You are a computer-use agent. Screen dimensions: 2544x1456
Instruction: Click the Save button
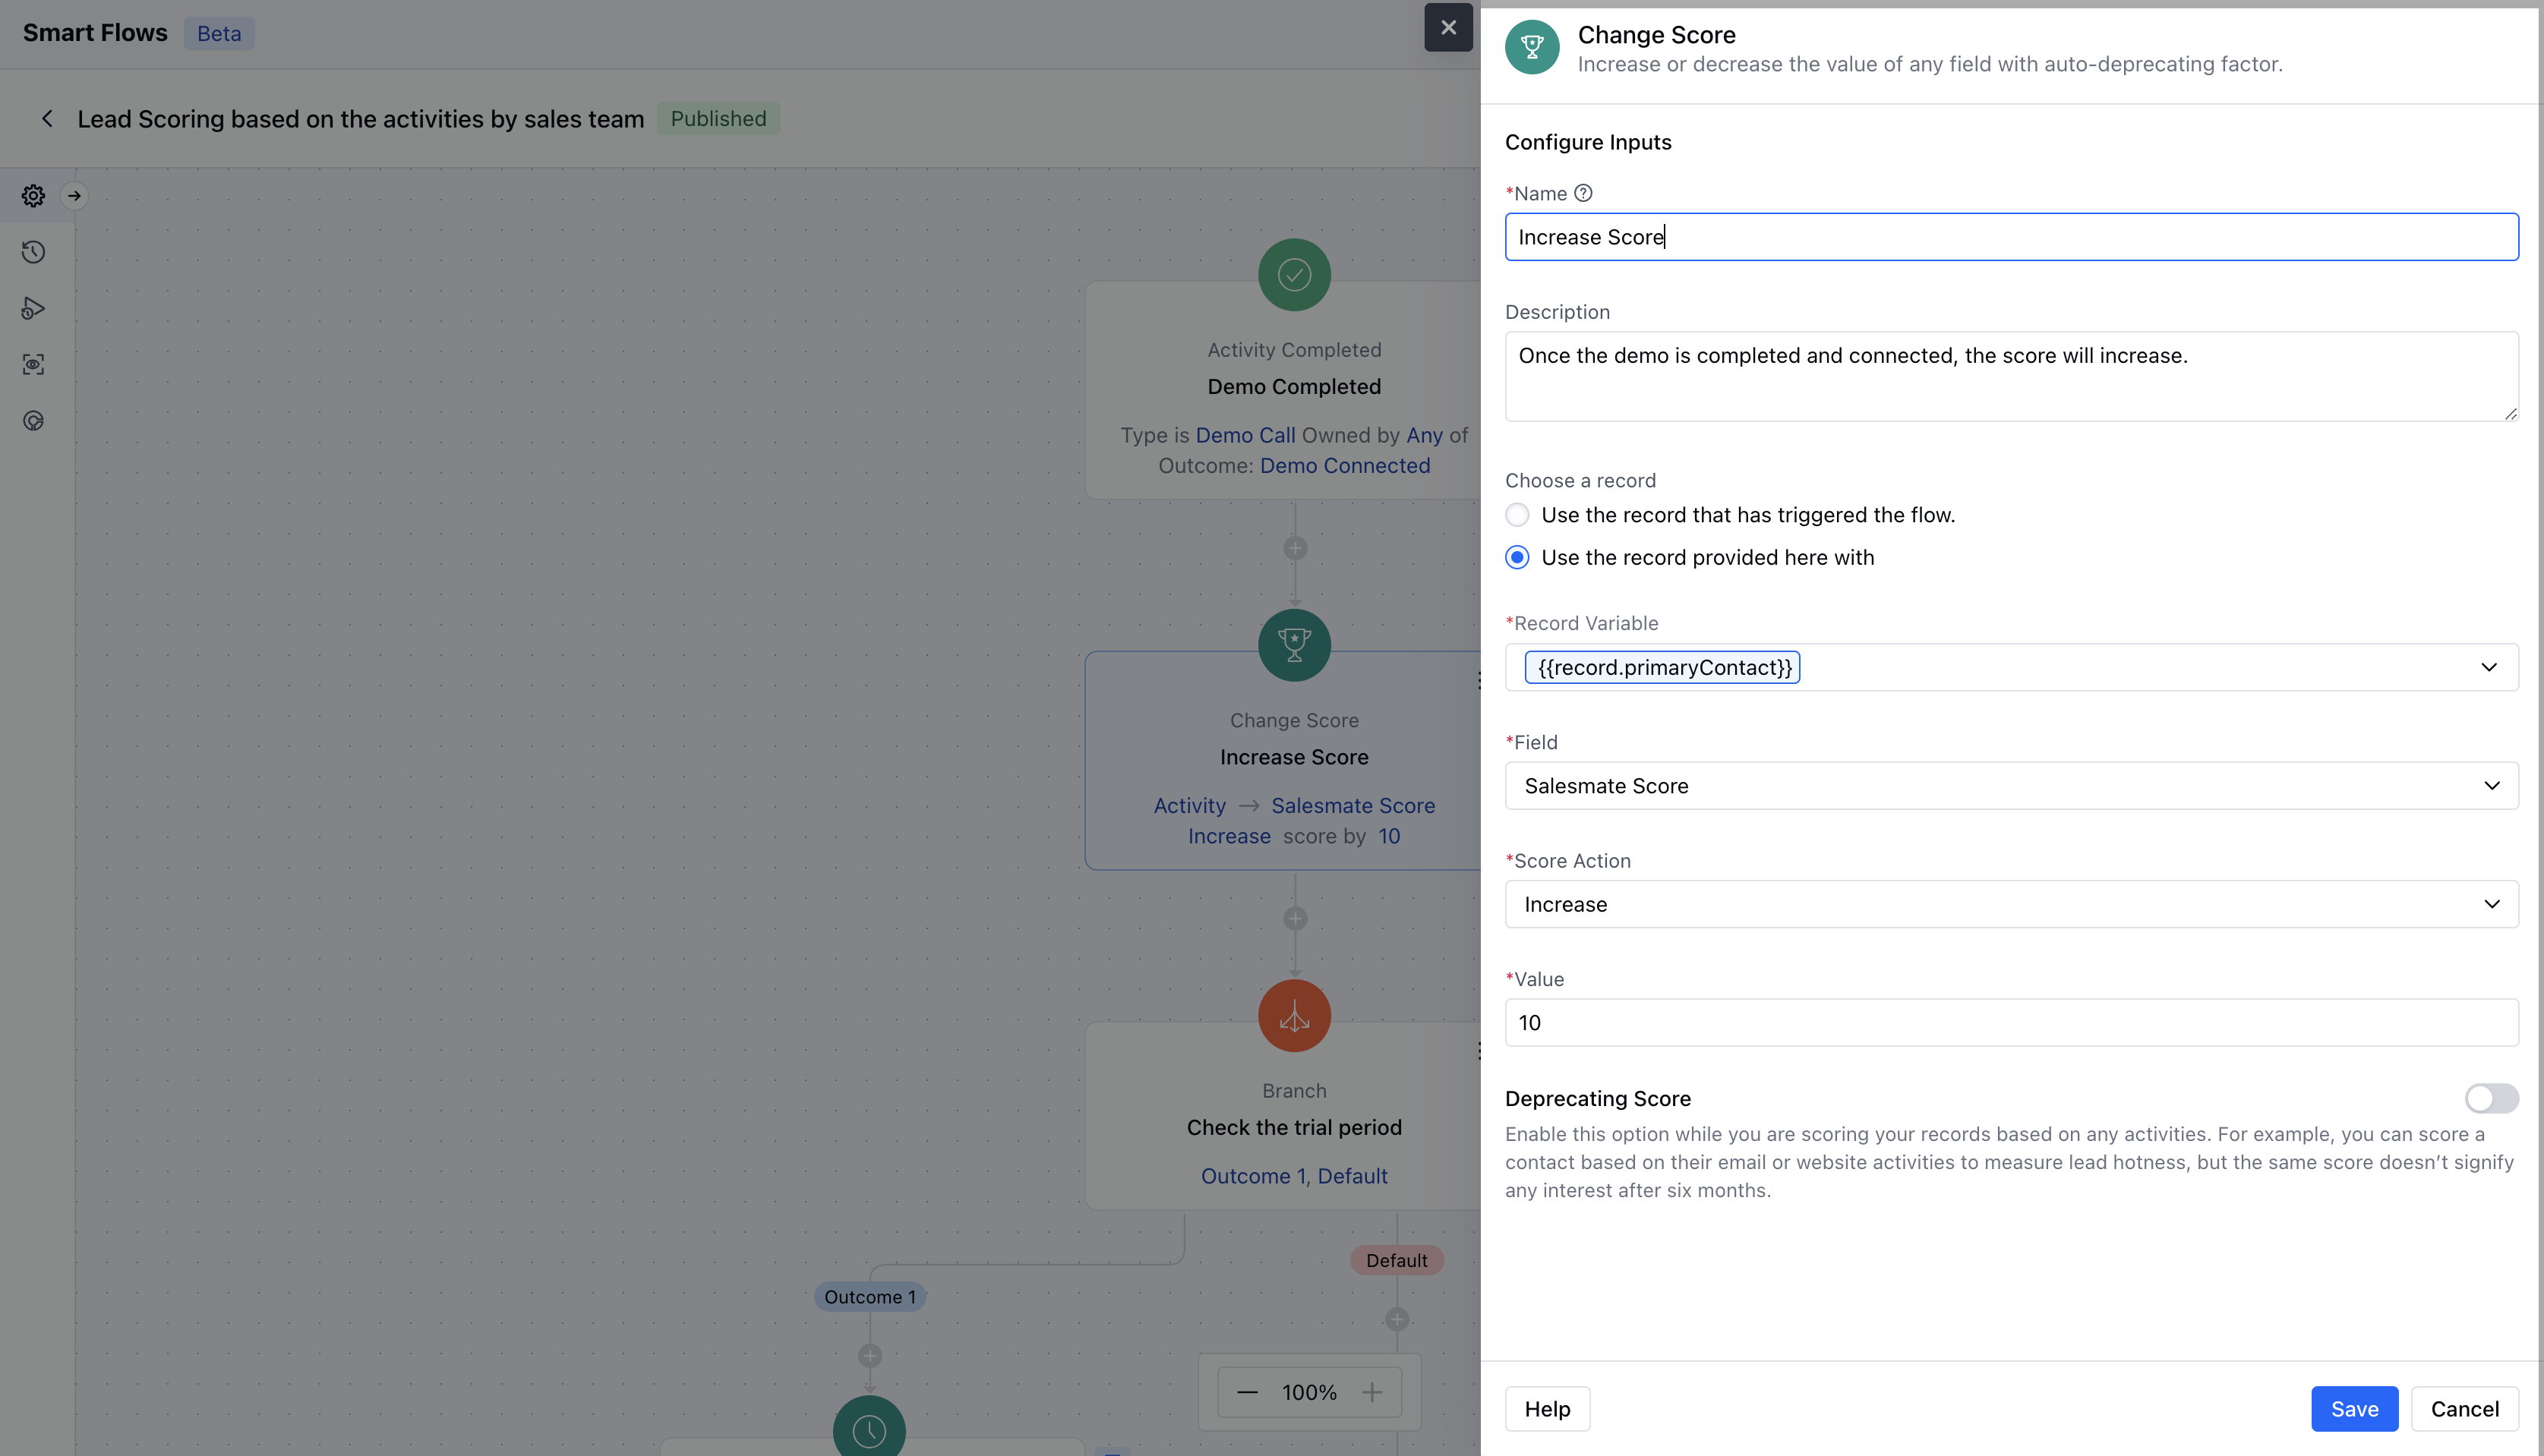tap(2353, 1408)
